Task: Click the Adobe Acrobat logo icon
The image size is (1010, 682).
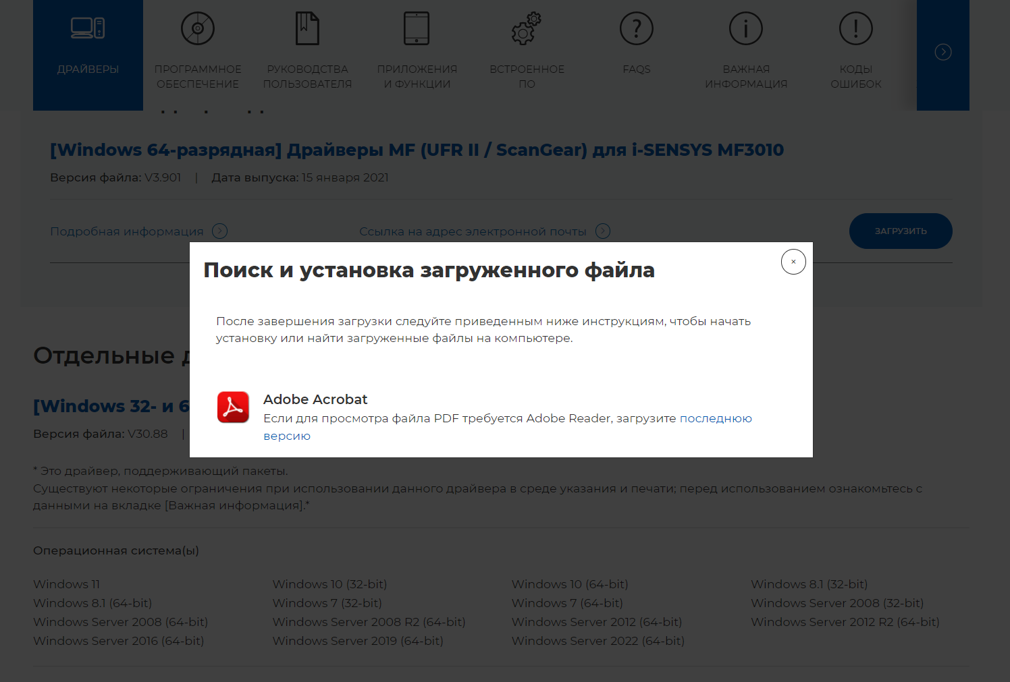Action: tap(233, 407)
